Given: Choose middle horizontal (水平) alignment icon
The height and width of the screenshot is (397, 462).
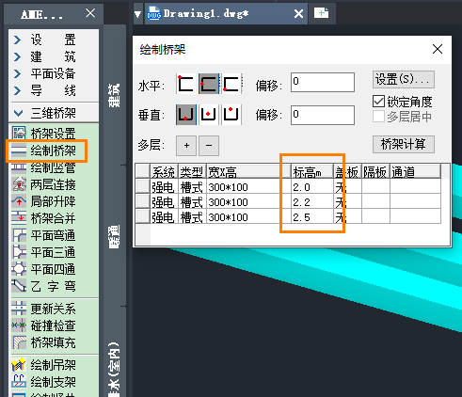Looking at the screenshot, I should tap(209, 84).
